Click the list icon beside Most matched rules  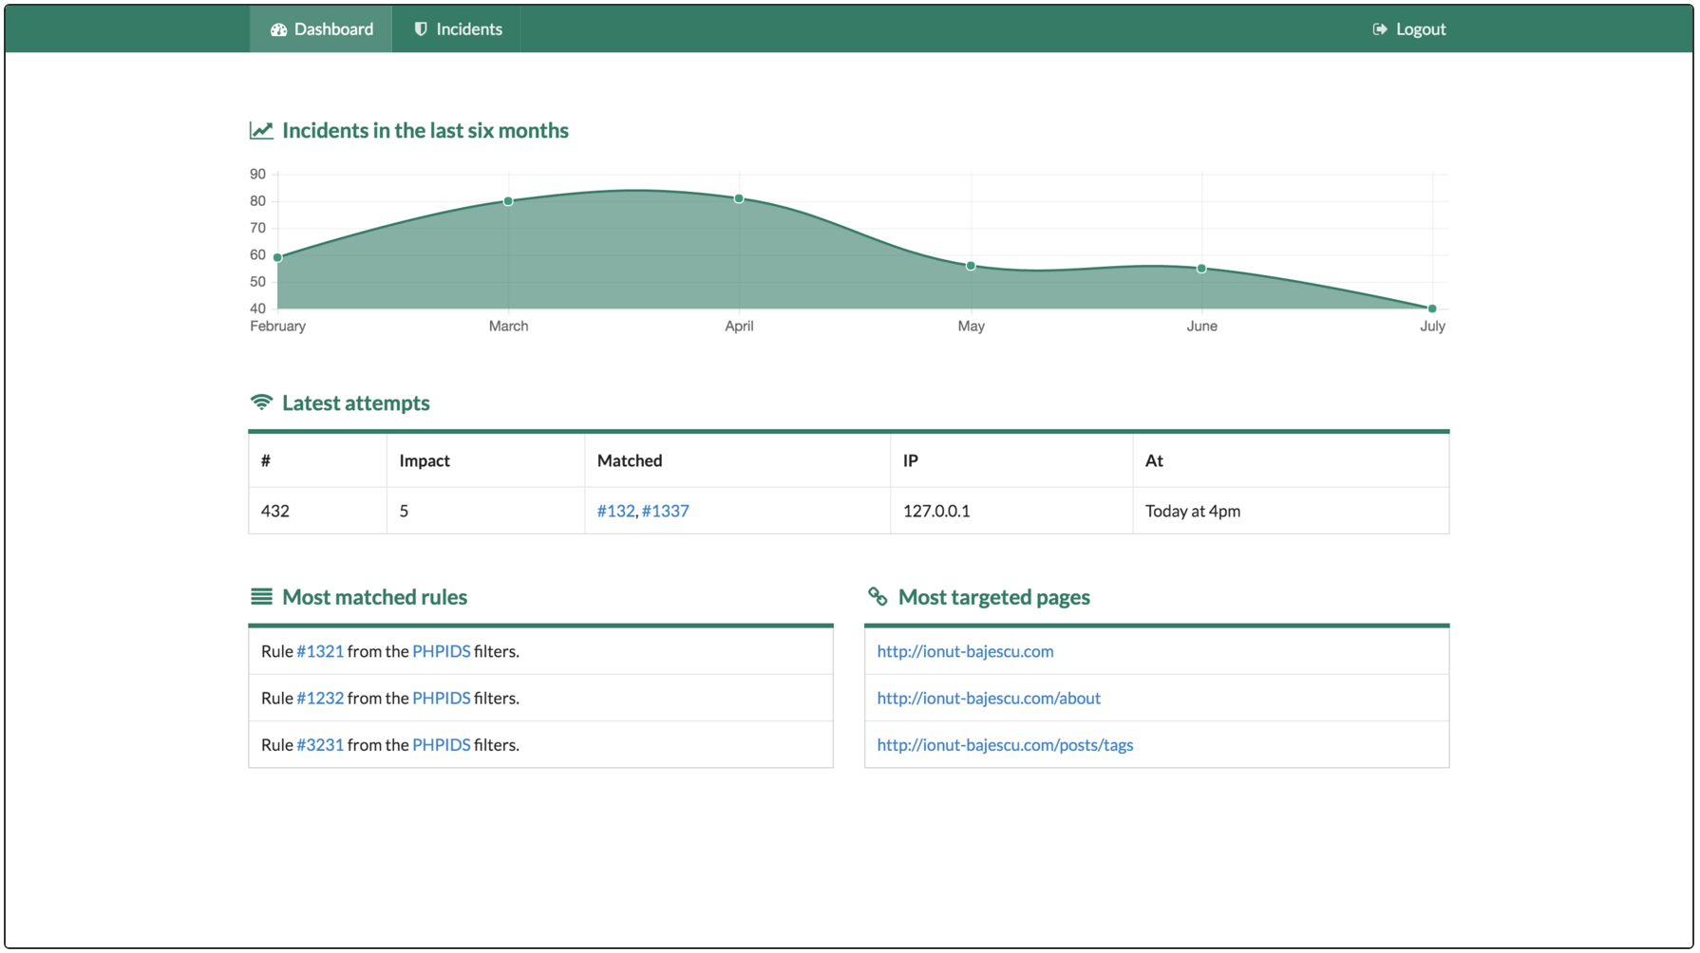point(261,597)
